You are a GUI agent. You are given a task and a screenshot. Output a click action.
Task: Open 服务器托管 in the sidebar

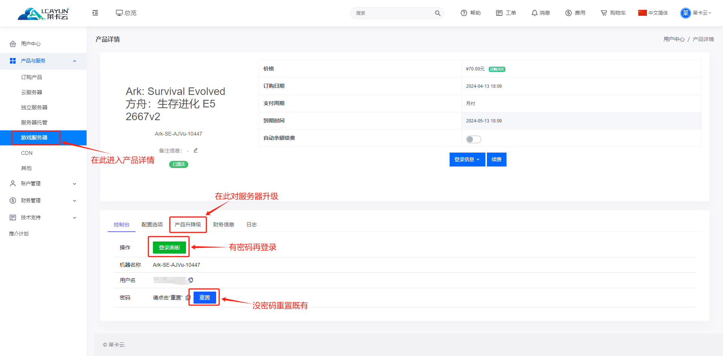point(34,122)
